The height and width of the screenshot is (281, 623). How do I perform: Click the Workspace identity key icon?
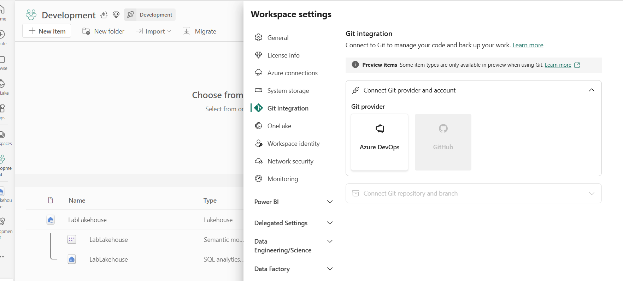pos(259,143)
